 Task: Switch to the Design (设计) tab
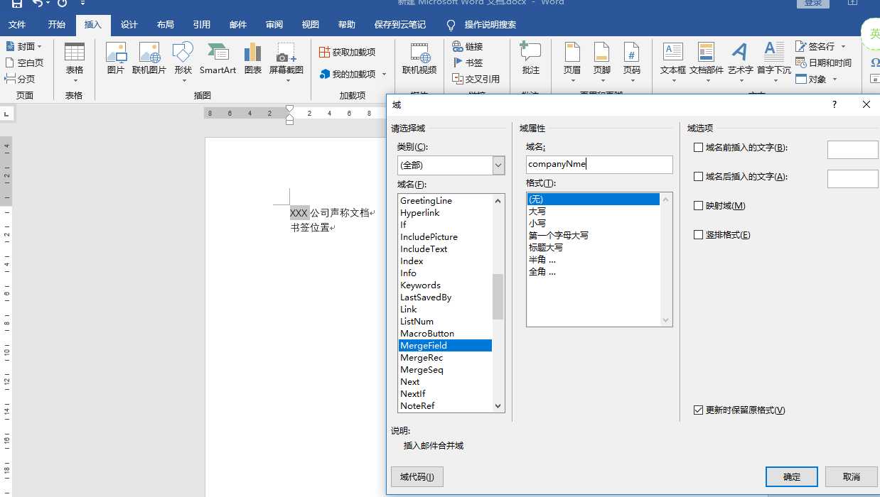tap(129, 25)
